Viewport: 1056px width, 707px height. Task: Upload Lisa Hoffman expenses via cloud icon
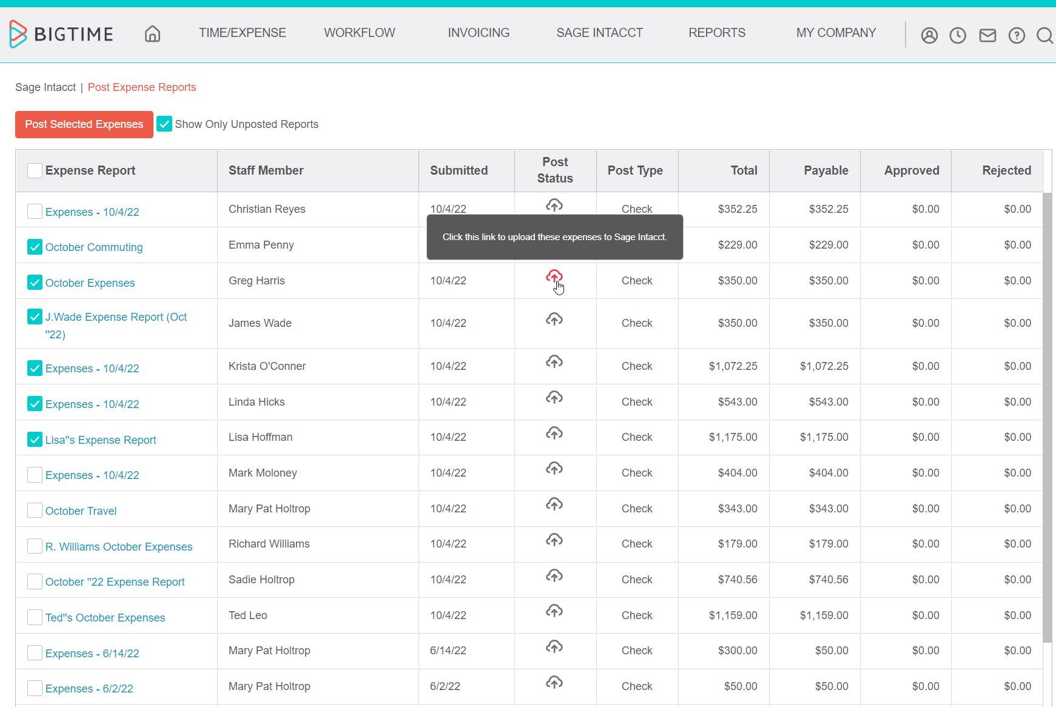[554, 433]
